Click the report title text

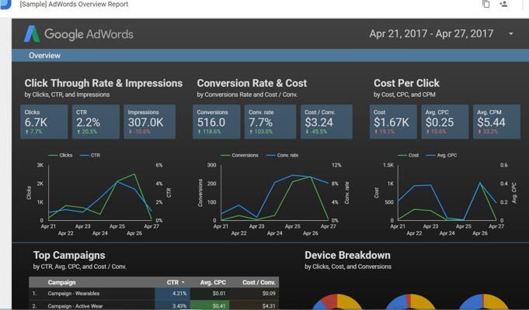point(74,5)
